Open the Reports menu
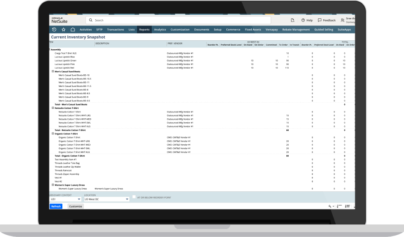 point(144,30)
